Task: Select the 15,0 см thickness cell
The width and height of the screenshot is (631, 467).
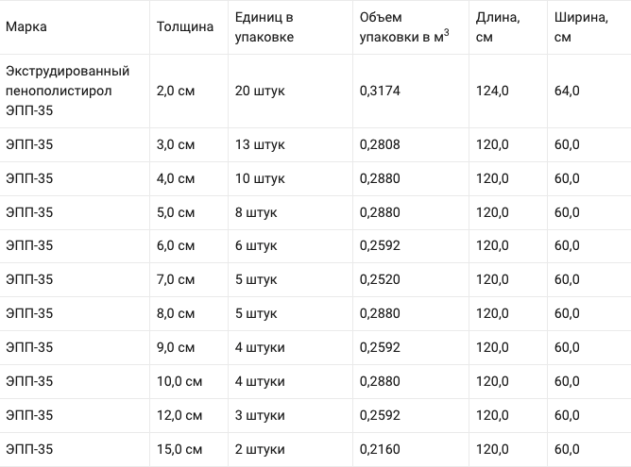Action: tap(179, 449)
